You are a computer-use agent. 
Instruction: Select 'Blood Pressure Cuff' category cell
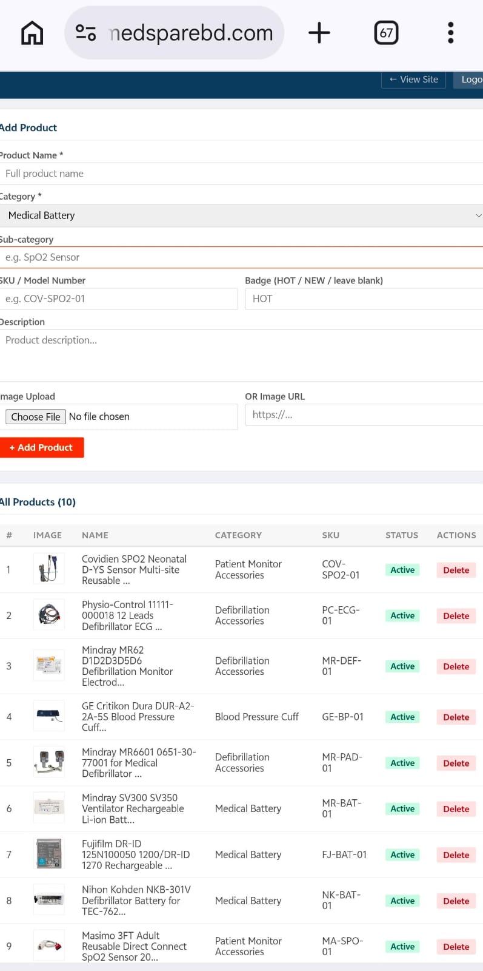coord(257,717)
